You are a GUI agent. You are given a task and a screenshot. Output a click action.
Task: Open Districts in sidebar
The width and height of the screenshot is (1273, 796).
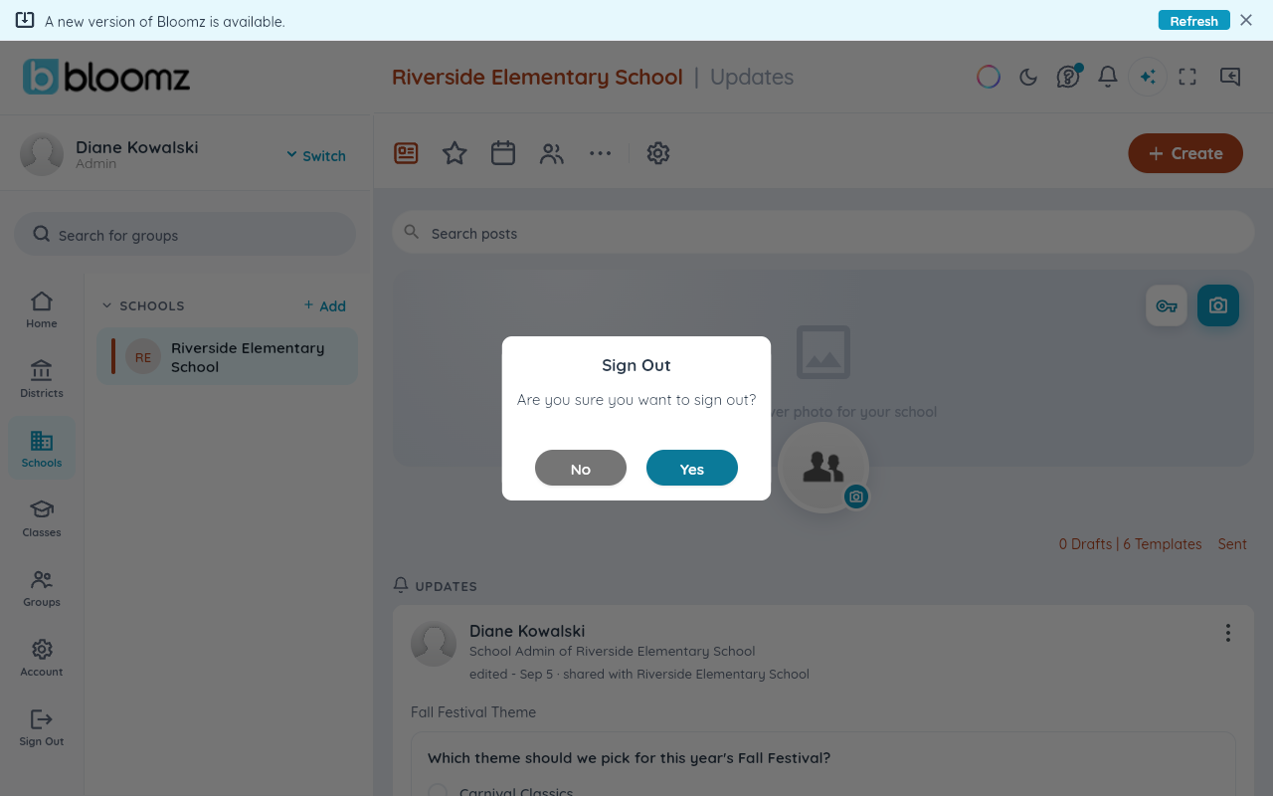click(42, 379)
